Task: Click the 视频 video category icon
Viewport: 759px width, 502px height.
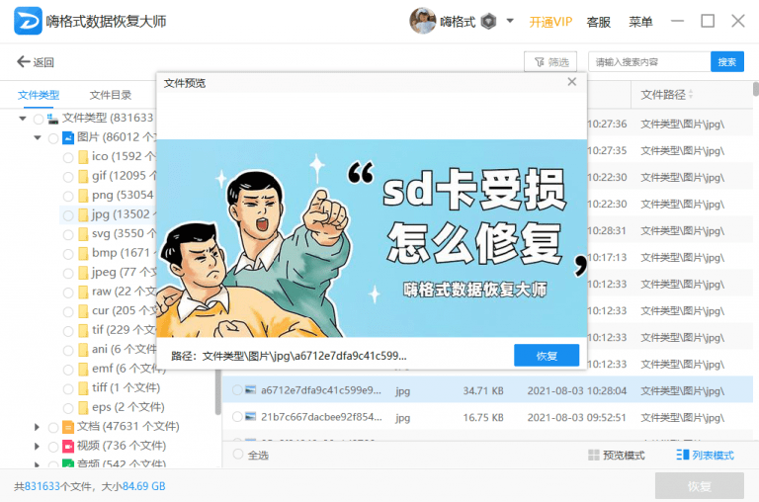Action: (x=68, y=446)
